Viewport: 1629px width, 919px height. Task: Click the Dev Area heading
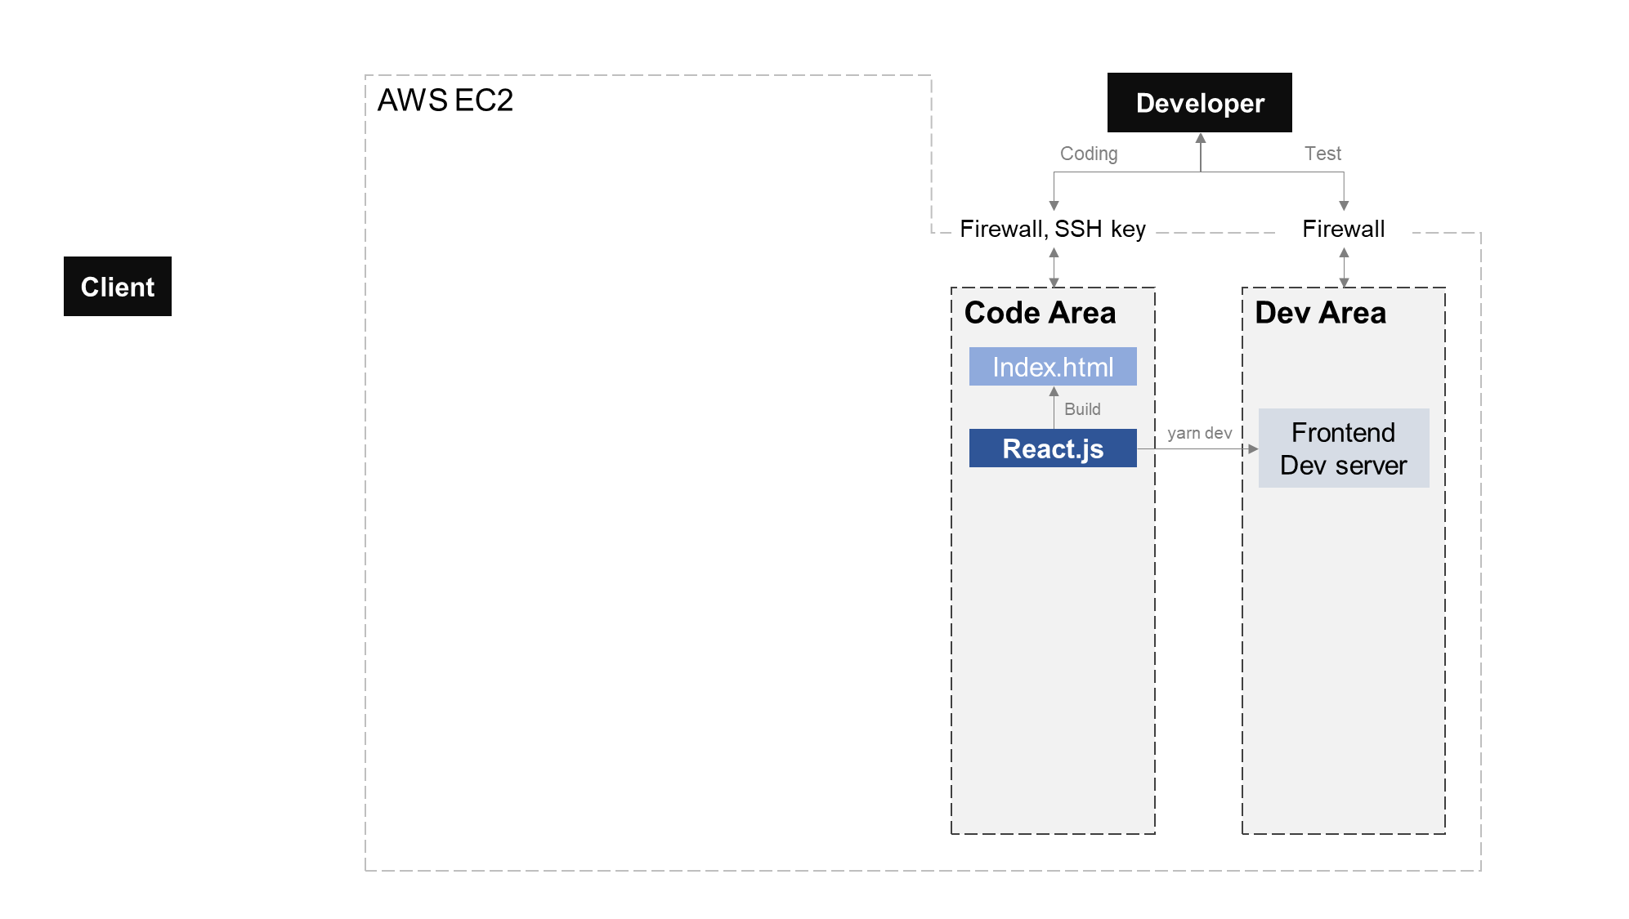point(1320,313)
